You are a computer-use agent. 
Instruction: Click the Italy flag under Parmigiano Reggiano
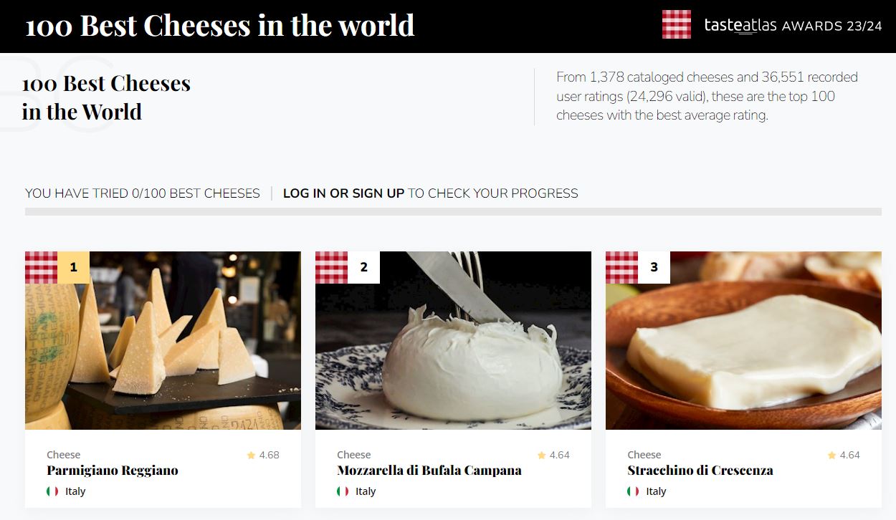pyautogui.click(x=52, y=491)
